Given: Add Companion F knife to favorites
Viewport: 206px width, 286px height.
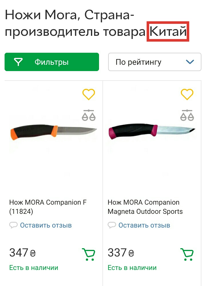Looking at the screenshot, I should (89, 95).
